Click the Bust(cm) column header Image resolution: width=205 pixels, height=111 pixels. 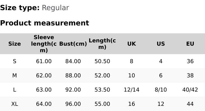pyautogui.click(x=73, y=44)
